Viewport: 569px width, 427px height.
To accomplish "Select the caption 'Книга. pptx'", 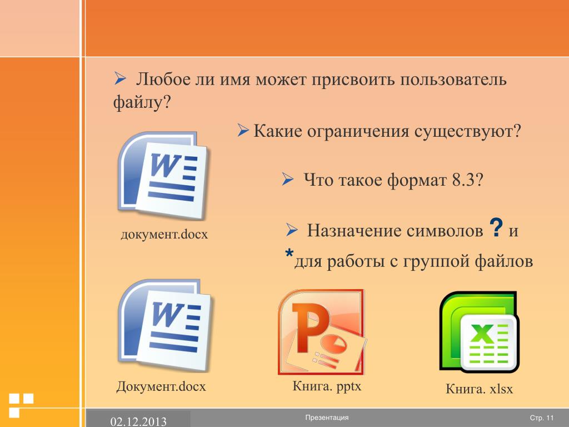I will 327,386.
